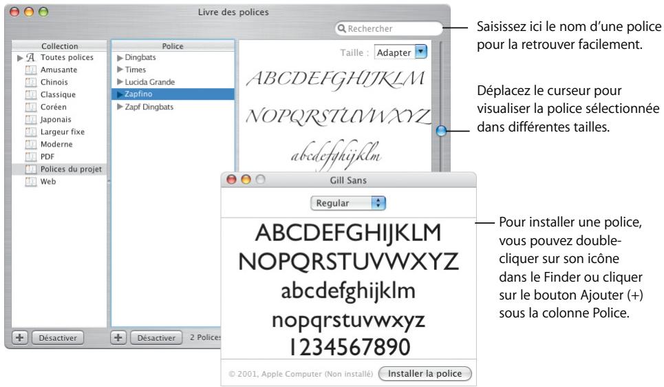The width and height of the screenshot is (664, 387).
Task: Click the preview size slider knob
Action: click(441, 131)
